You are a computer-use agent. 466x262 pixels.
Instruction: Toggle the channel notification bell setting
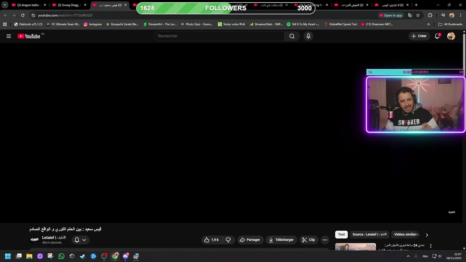(80, 240)
